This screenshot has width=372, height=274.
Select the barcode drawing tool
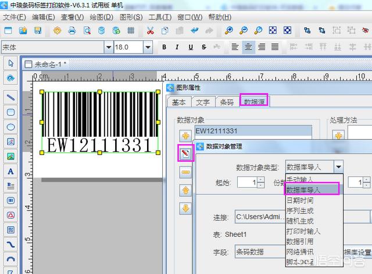pyautogui.click(x=10, y=200)
